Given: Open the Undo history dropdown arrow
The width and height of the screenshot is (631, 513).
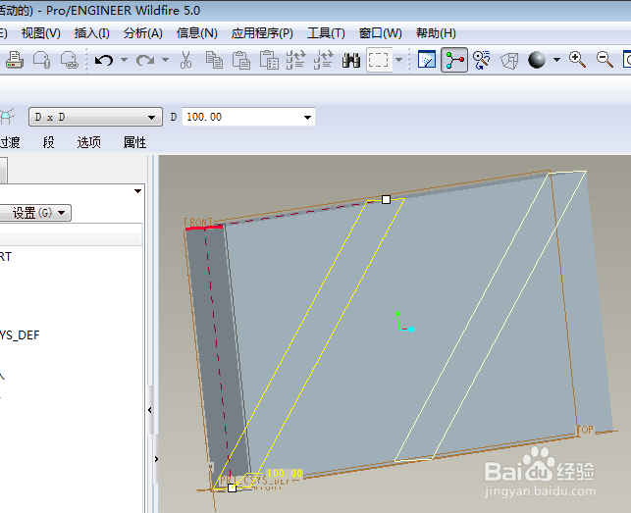Looking at the screenshot, I should (124, 60).
